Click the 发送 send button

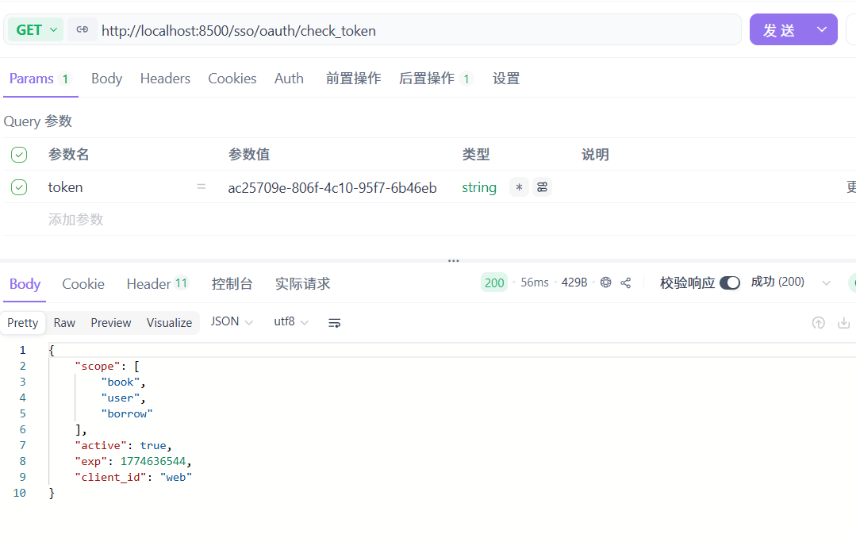tap(779, 29)
